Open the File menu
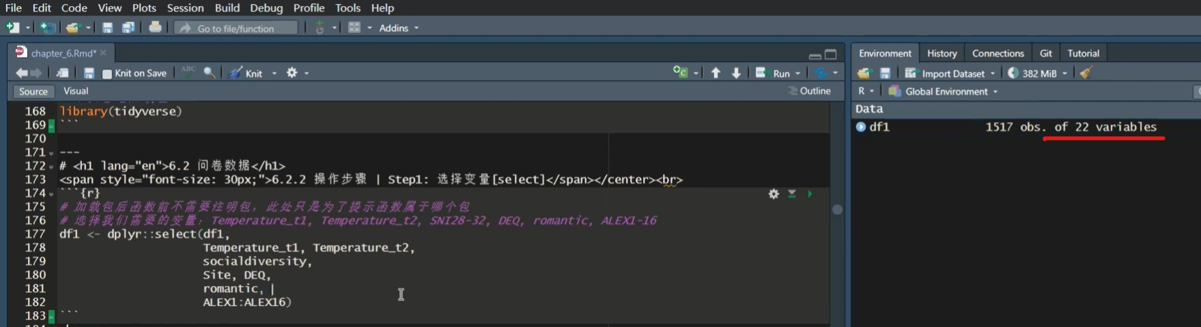1201x327 pixels. tap(14, 7)
